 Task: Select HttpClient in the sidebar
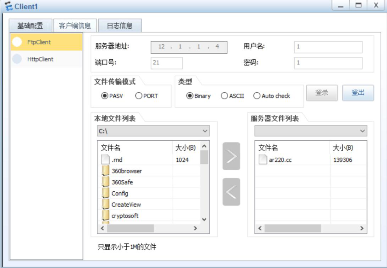46,59
